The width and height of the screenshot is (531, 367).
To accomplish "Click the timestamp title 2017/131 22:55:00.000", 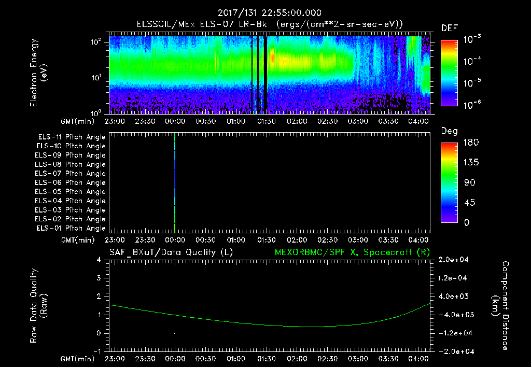I will coord(270,13).
